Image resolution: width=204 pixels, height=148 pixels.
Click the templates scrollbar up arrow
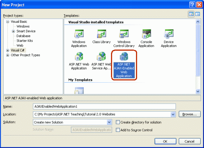[x=198, y=22]
